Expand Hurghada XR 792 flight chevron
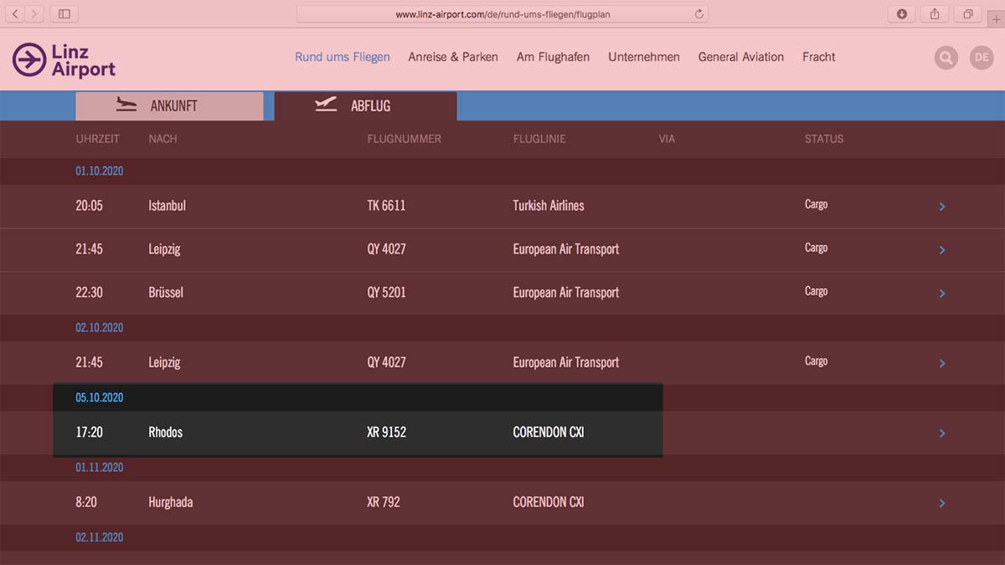 [x=942, y=503]
